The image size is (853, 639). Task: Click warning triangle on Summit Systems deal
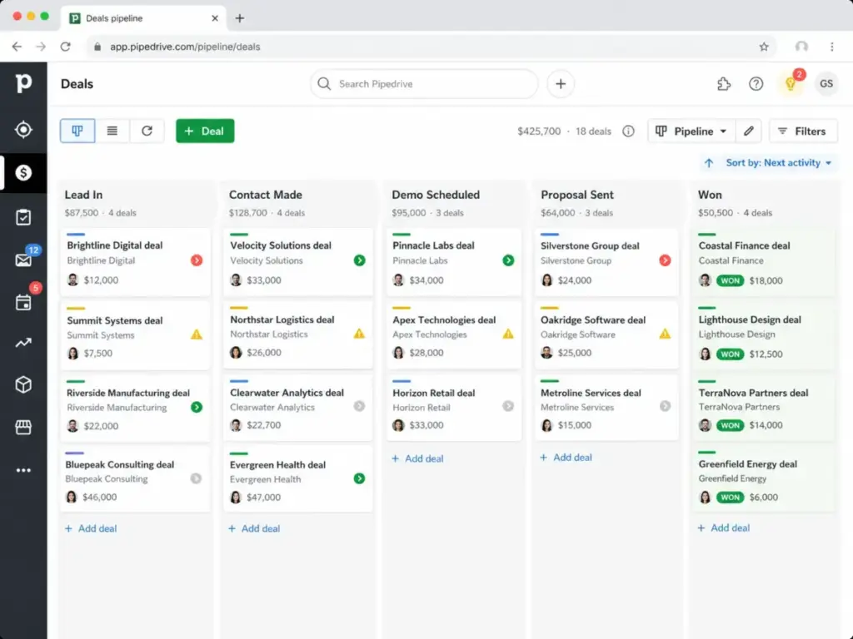pyautogui.click(x=197, y=334)
